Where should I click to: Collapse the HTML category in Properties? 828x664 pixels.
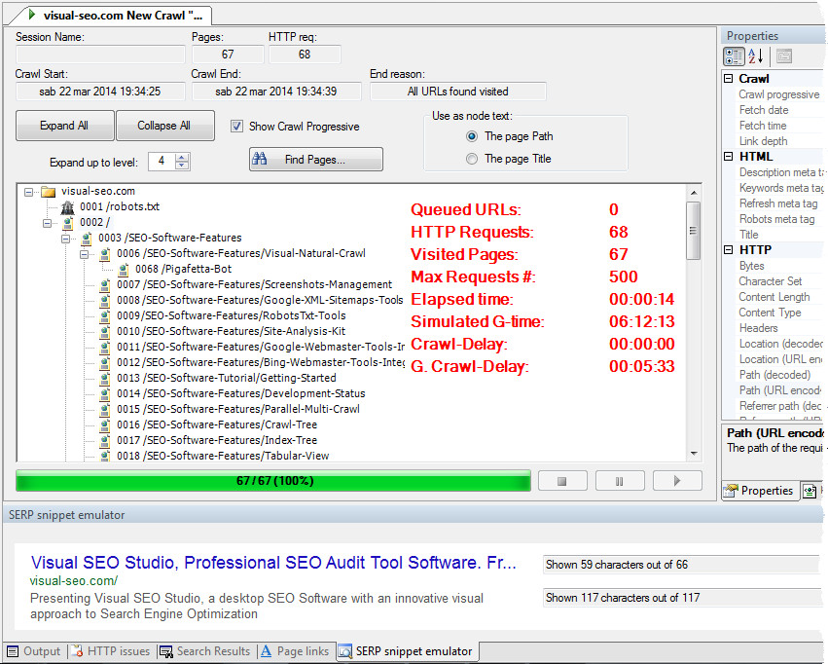[x=728, y=157]
